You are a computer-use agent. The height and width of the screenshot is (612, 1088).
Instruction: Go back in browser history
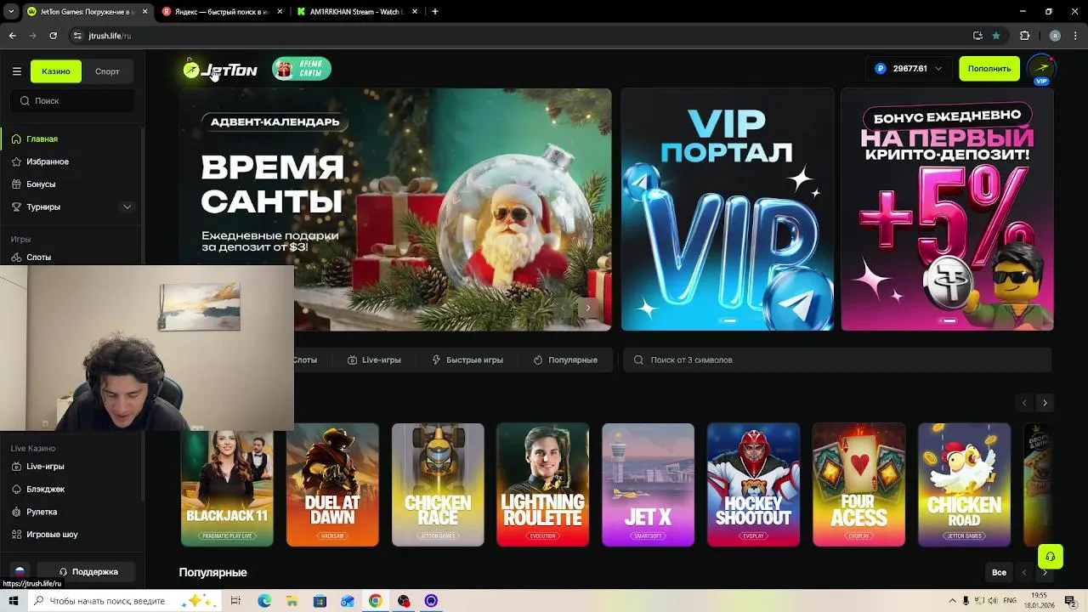[x=12, y=36]
